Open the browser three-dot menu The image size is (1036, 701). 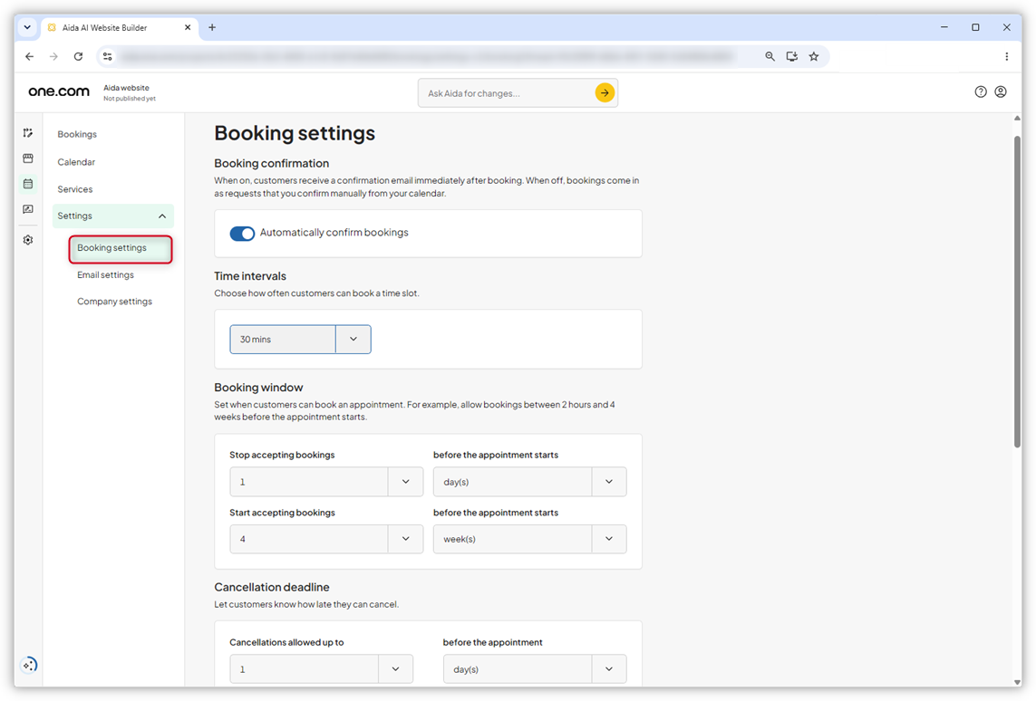pos(1006,57)
